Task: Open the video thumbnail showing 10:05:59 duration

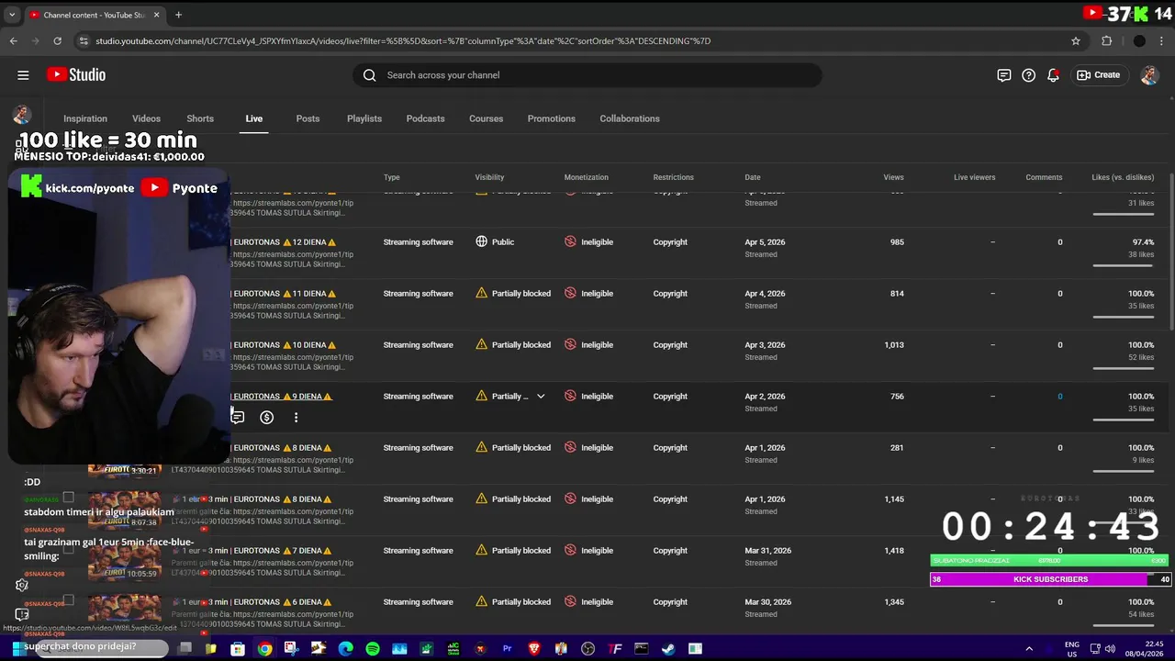Action: tap(124, 562)
